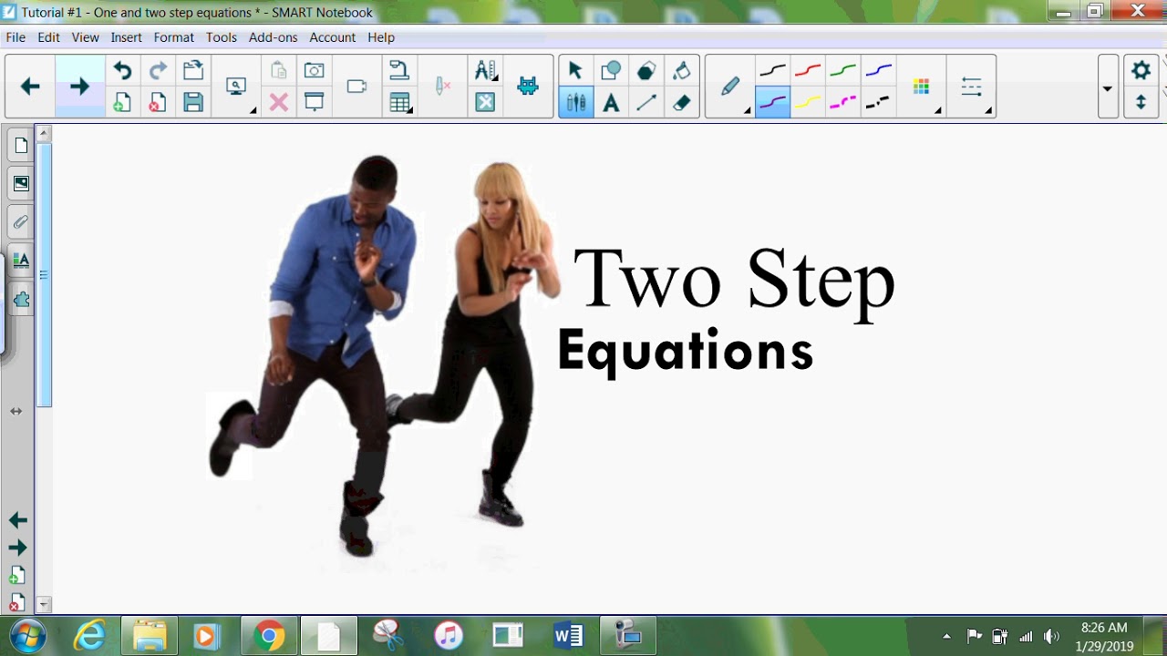
Task: Delete the current page from the toolbar
Action: (x=158, y=102)
